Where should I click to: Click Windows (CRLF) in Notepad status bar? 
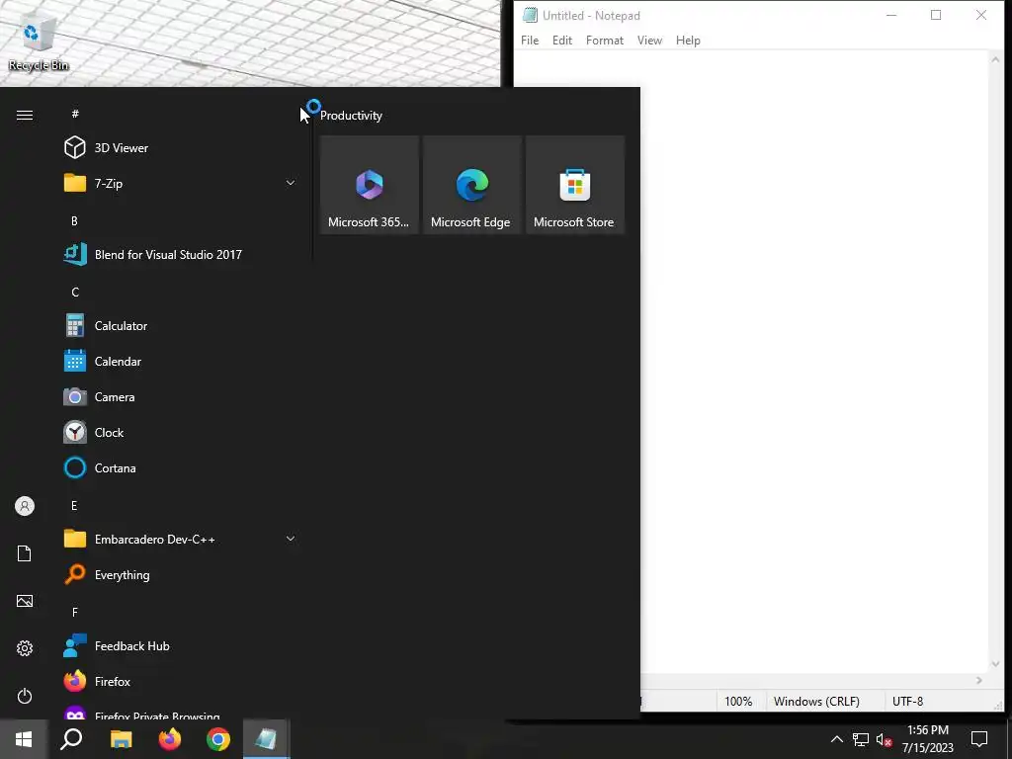[x=816, y=702]
